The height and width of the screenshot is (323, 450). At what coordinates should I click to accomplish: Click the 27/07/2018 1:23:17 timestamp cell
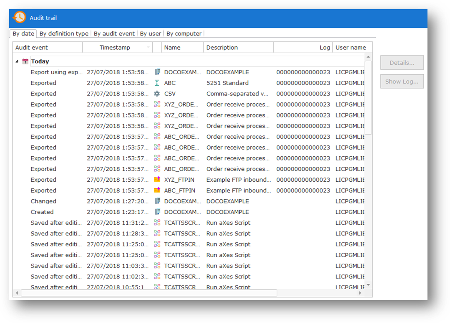tap(118, 212)
